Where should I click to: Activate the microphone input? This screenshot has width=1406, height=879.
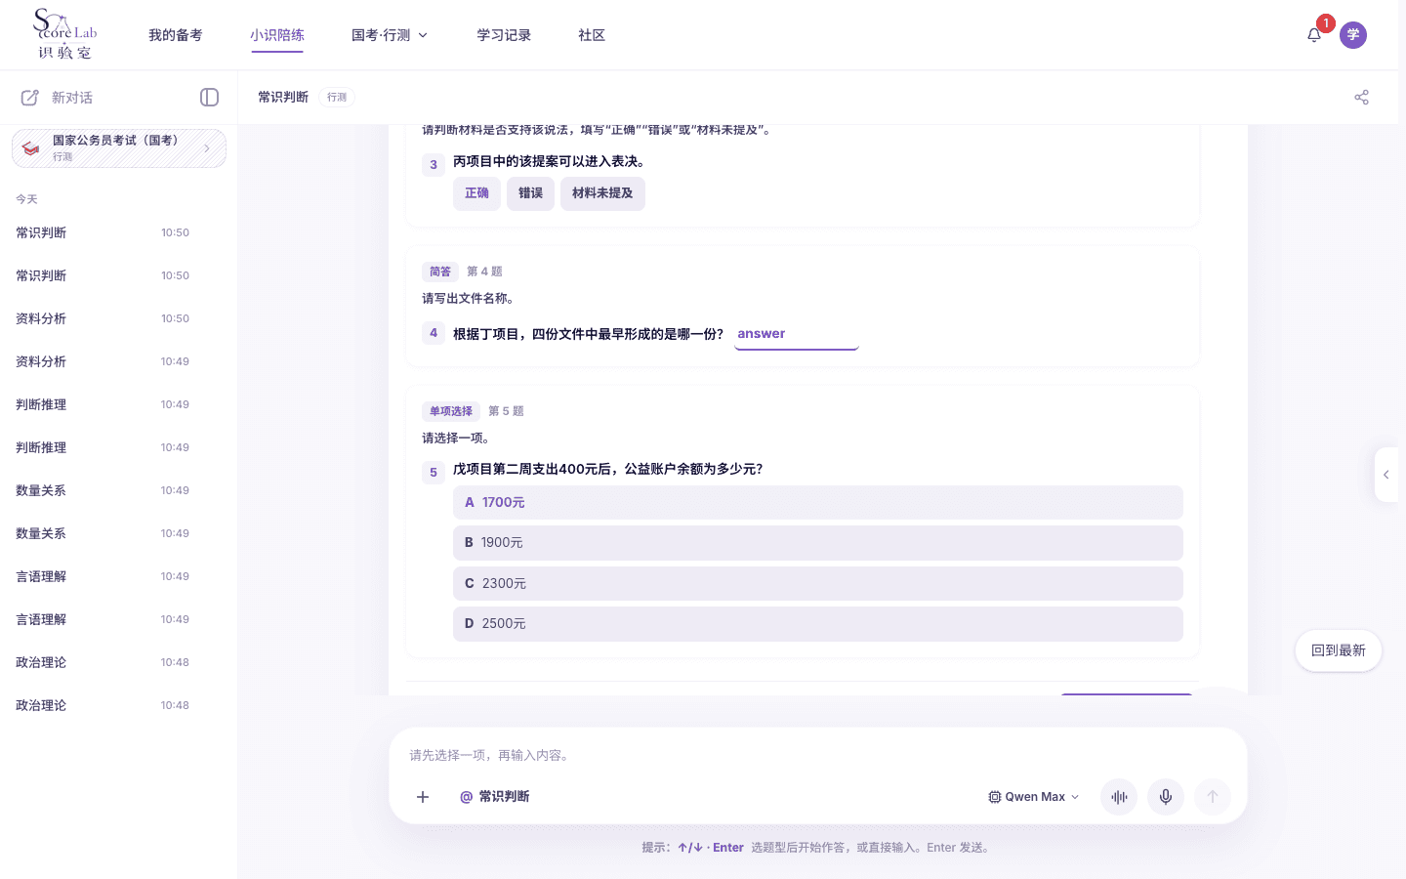(1166, 797)
